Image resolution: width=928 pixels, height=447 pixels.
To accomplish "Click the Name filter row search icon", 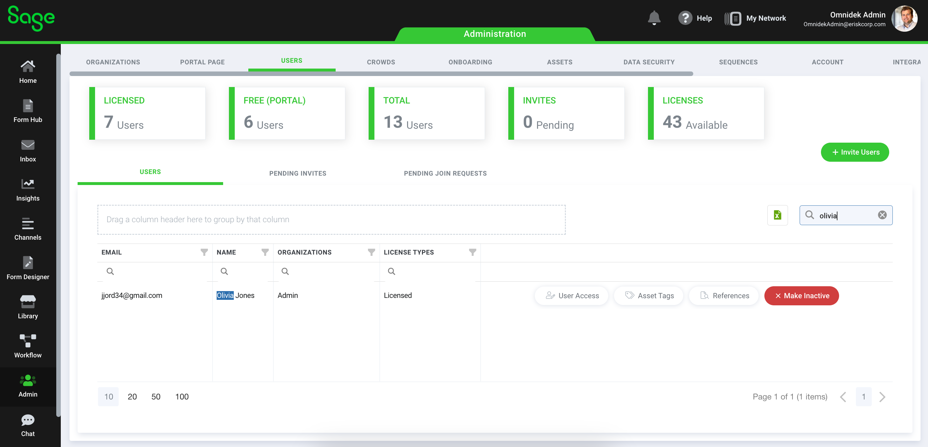I will 224,271.
